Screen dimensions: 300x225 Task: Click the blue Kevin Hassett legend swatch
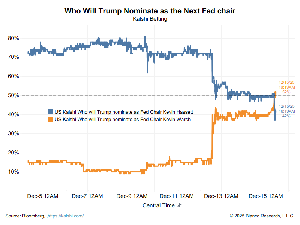pos(50,112)
